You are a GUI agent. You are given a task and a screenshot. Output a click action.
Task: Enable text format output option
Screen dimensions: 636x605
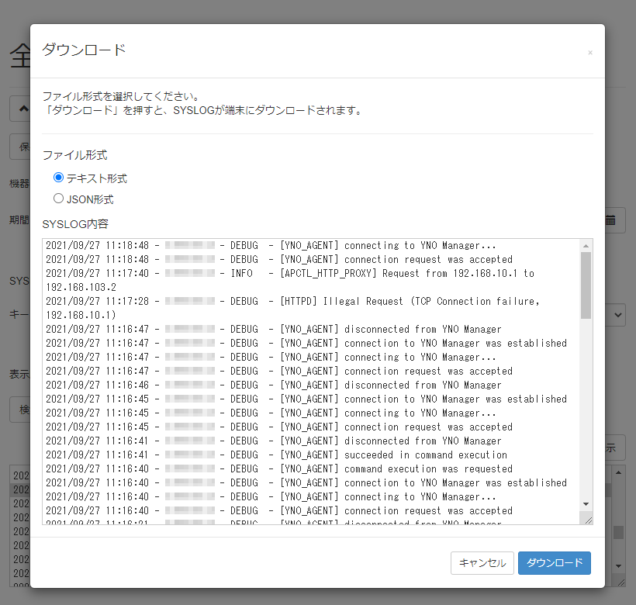click(x=58, y=178)
